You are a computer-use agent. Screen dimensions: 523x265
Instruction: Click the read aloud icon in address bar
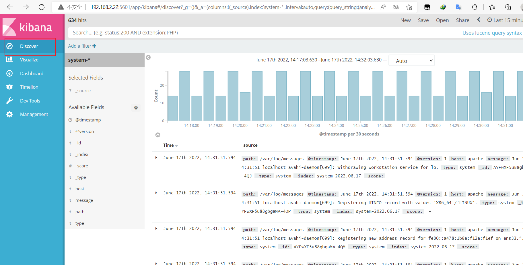coord(383,7)
